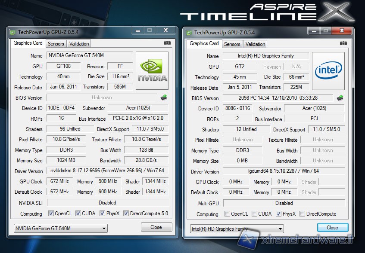
Task: Click GPU-Z title bar icon in Intel window
Action: click(189, 33)
